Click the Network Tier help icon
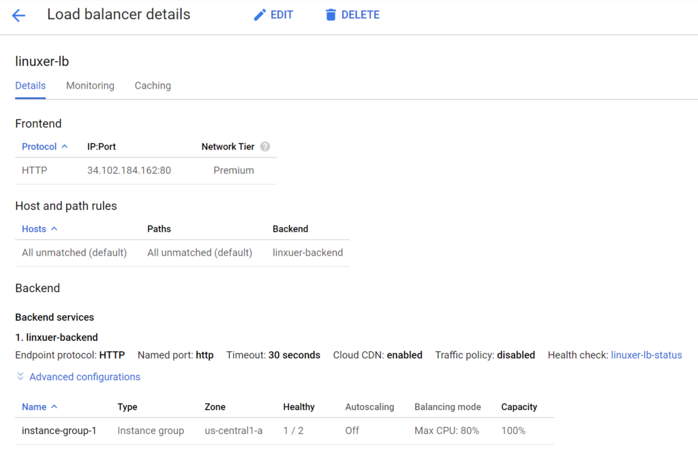This screenshot has height=455, width=698. [265, 147]
